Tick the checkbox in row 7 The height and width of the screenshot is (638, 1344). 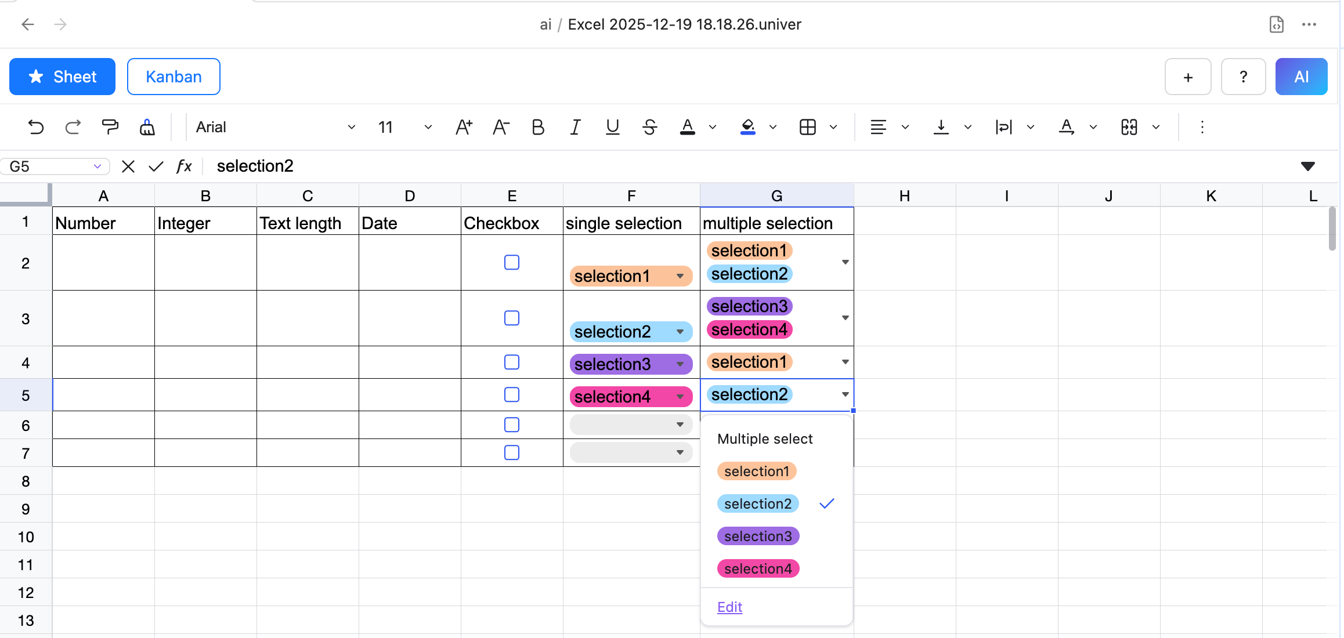click(x=512, y=452)
